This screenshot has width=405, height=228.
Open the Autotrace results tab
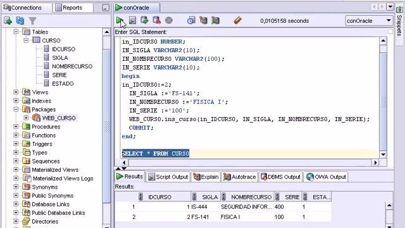(239, 177)
